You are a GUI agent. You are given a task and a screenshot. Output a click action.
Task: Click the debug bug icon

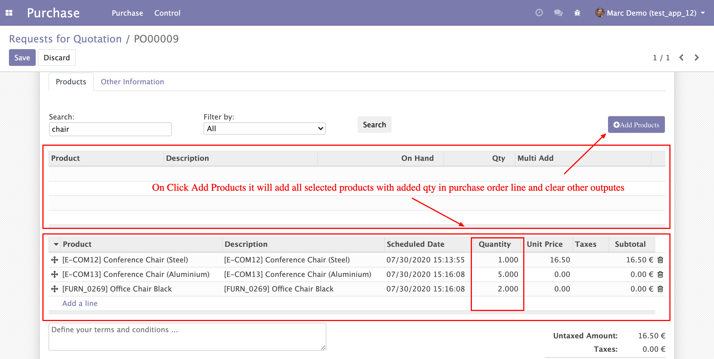(577, 13)
